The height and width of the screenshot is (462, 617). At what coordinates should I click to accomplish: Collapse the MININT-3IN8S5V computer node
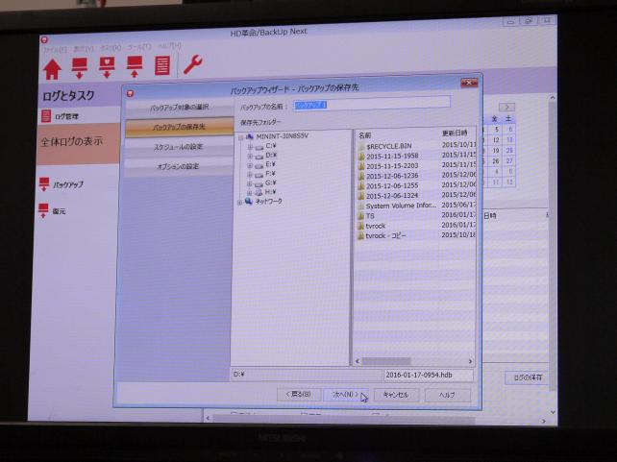241,137
